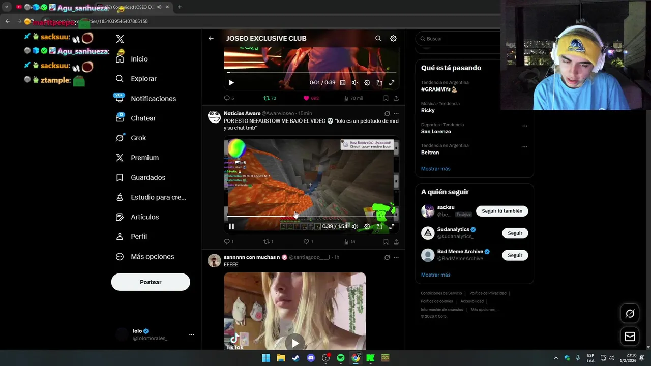651x366 pixels.
Task: Open the floating messages envelope button
Action: (630, 337)
